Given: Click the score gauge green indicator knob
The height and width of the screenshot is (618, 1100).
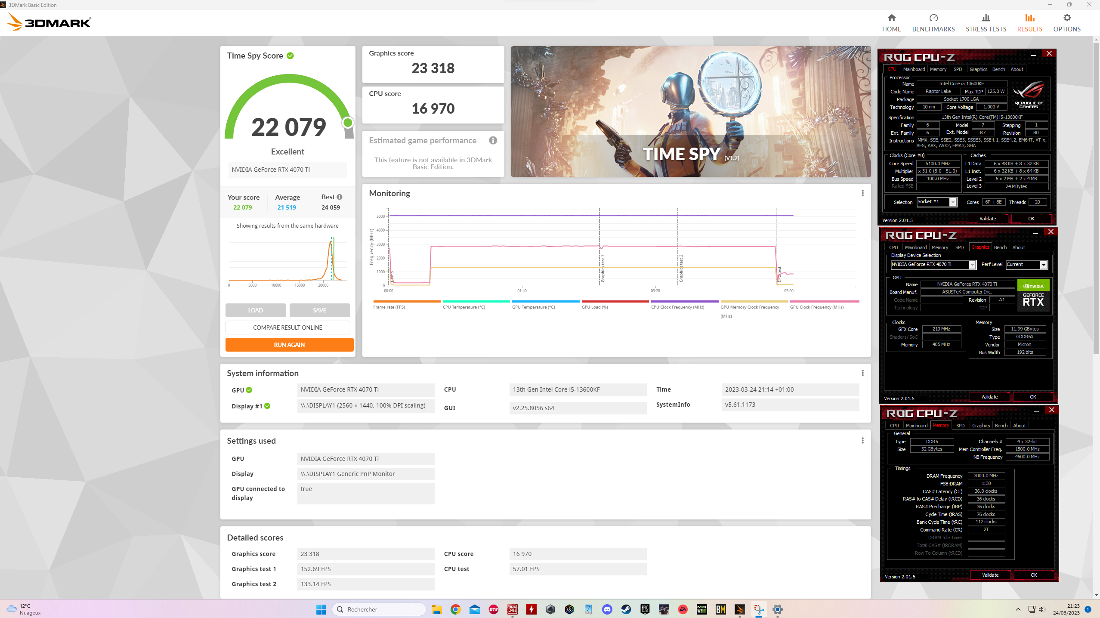Looking at the screenshot, I should tap(348, 123).
